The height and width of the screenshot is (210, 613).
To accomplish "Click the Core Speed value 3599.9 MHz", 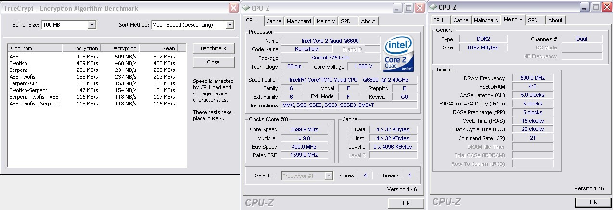I will (x=304, y=129).
